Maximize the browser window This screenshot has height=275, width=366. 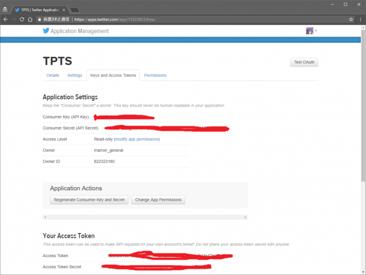tap(345, 5)
